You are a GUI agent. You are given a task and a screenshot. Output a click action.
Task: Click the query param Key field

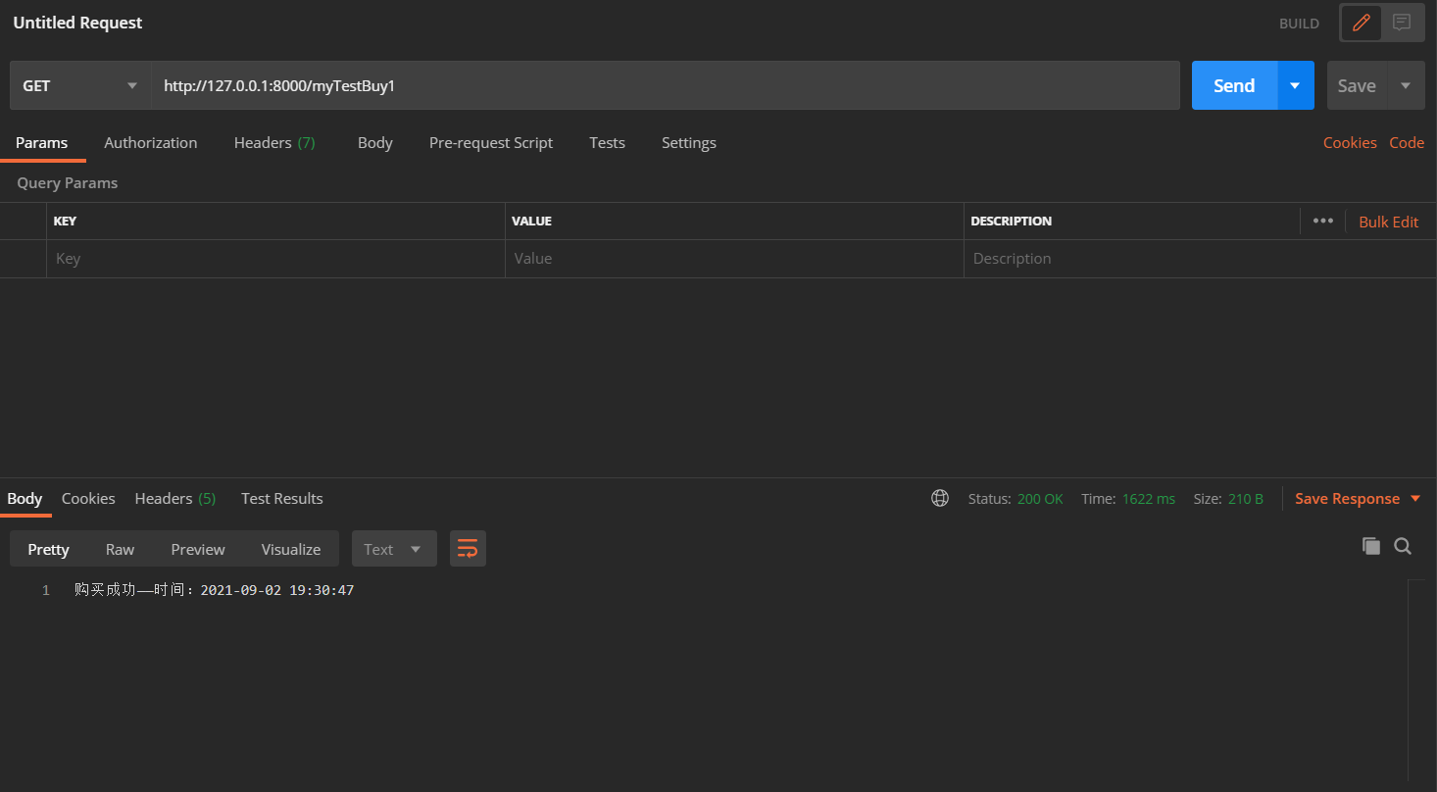pos(275,259)
